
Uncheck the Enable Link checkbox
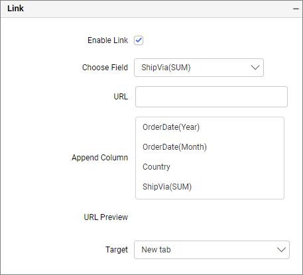[139, 40]
